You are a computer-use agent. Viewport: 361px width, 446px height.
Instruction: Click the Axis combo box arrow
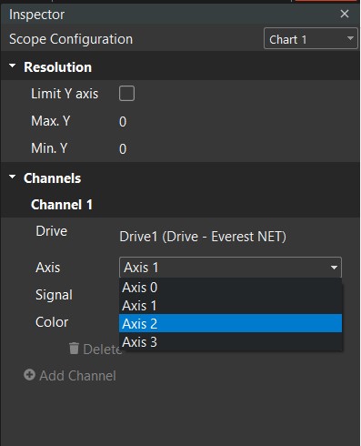tap(334, 268)
